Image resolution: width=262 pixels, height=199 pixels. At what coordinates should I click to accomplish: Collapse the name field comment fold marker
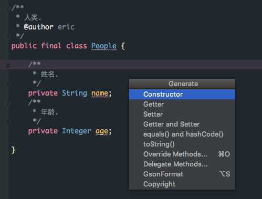8,66
